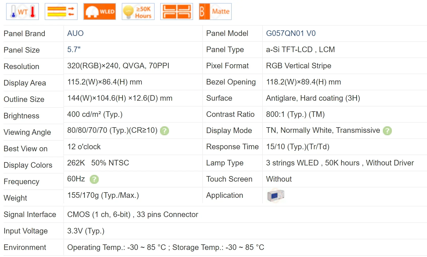Click the WLED backlight feature icon
Screen dimensions: 427x257
[100, 12]
